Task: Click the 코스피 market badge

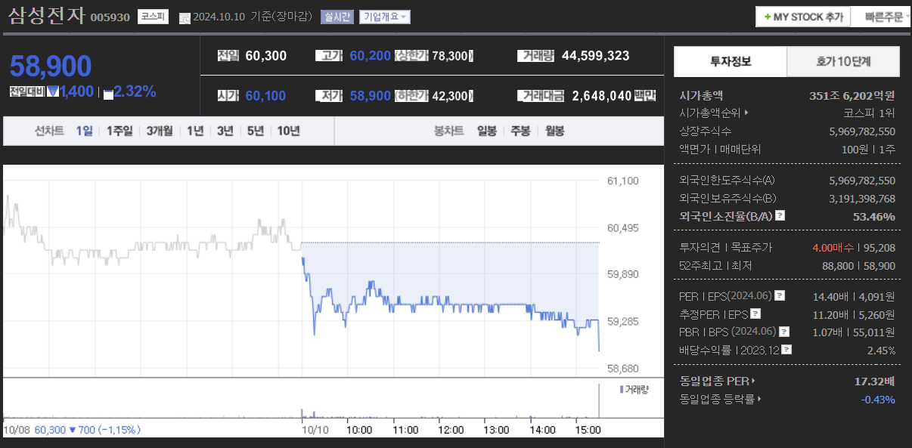Action: coord(154,17)
